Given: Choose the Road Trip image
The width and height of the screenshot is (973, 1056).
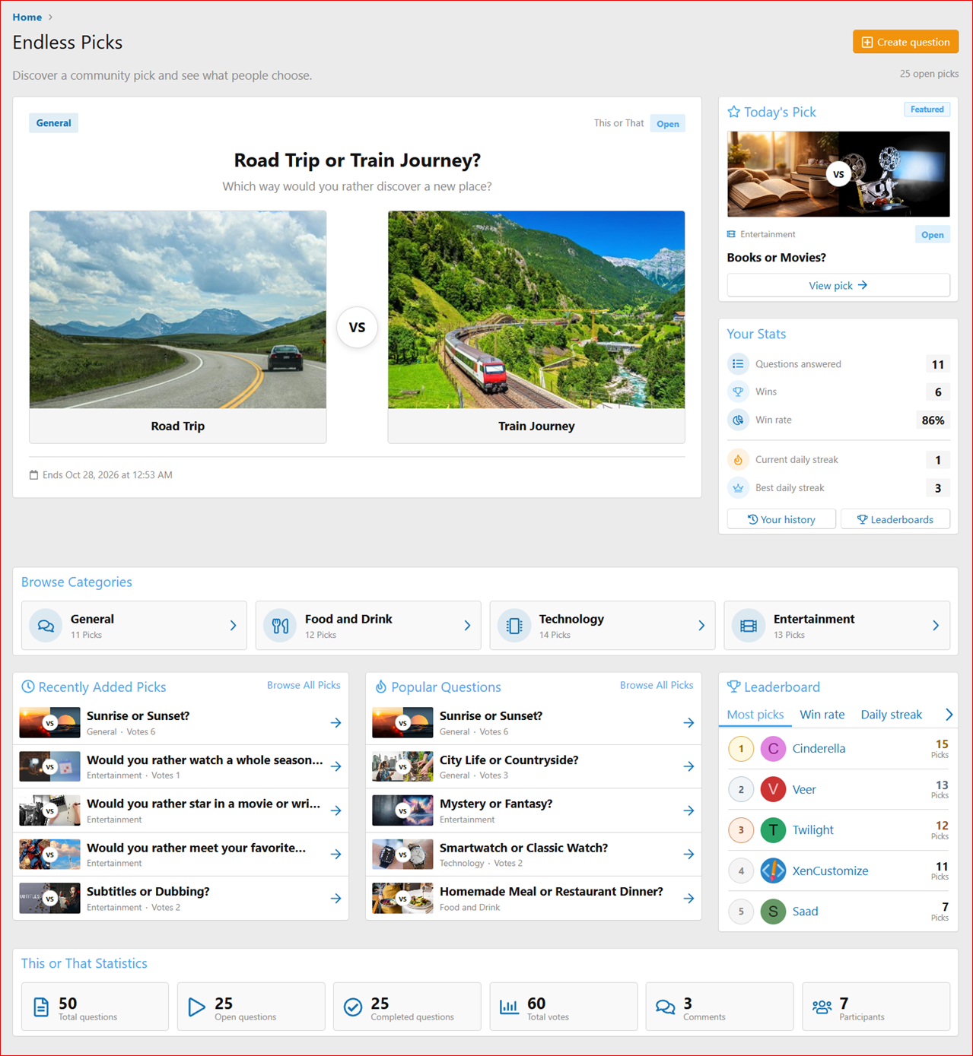Looking at the screenshot, I should click(178, 309).
